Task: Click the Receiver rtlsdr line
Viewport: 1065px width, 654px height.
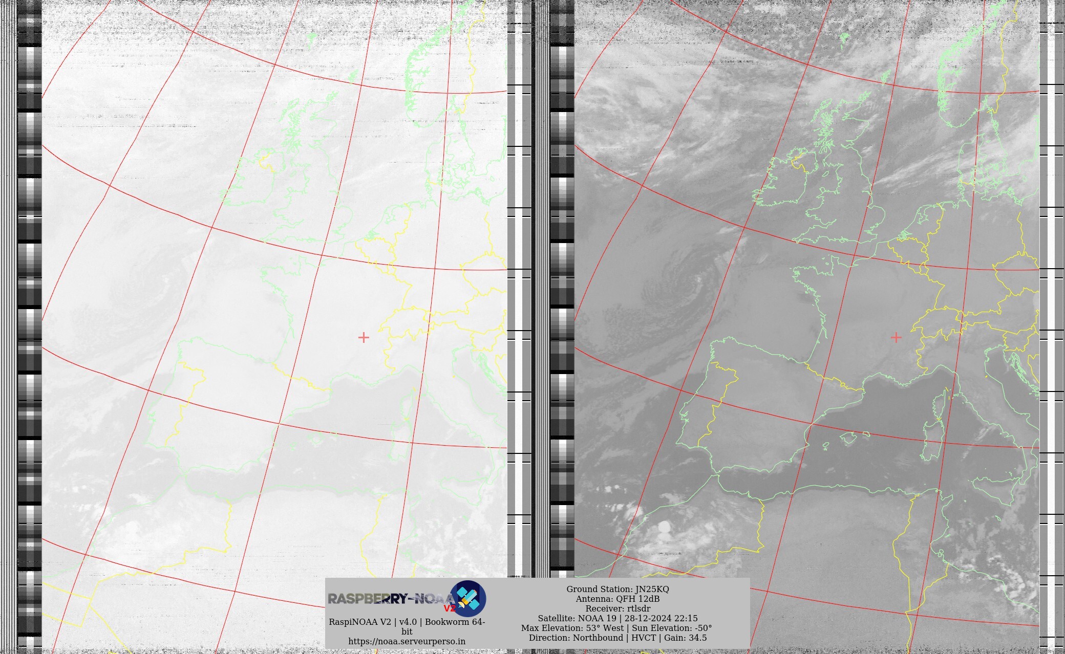Action: [x=617, y=608]
